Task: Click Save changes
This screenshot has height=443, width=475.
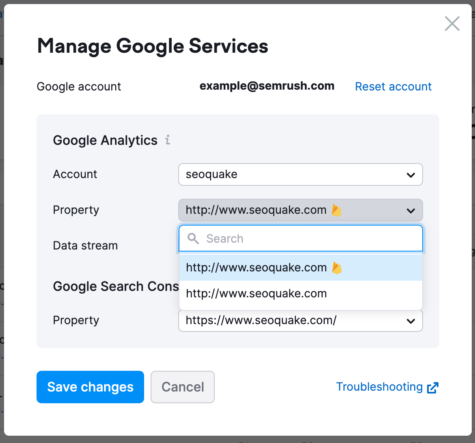Action: coord(90,387)
